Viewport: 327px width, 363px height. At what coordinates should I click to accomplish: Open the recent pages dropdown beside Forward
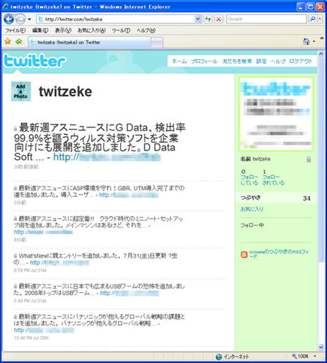(29, 19)
